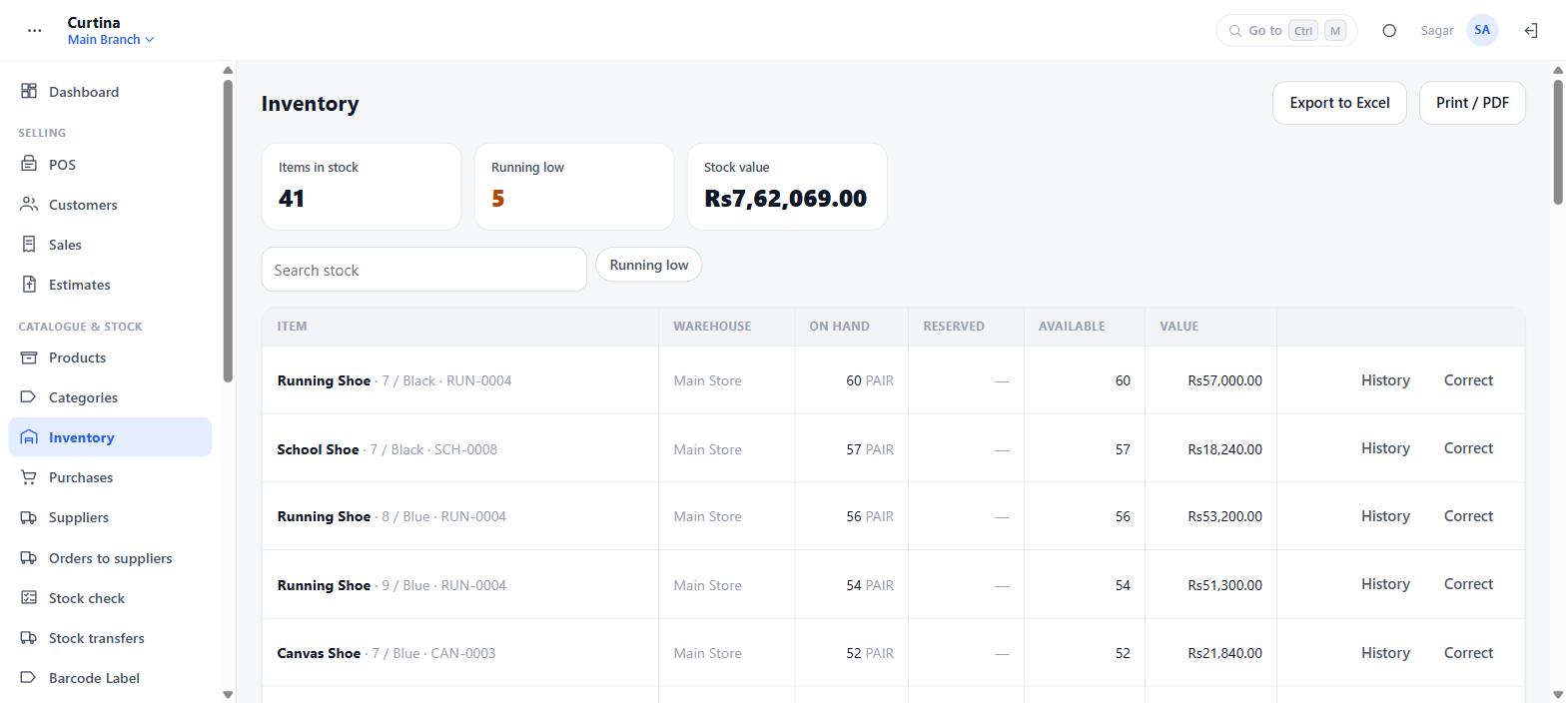
Task: Click the Export to Excel button
Action: coord(1339,103)
